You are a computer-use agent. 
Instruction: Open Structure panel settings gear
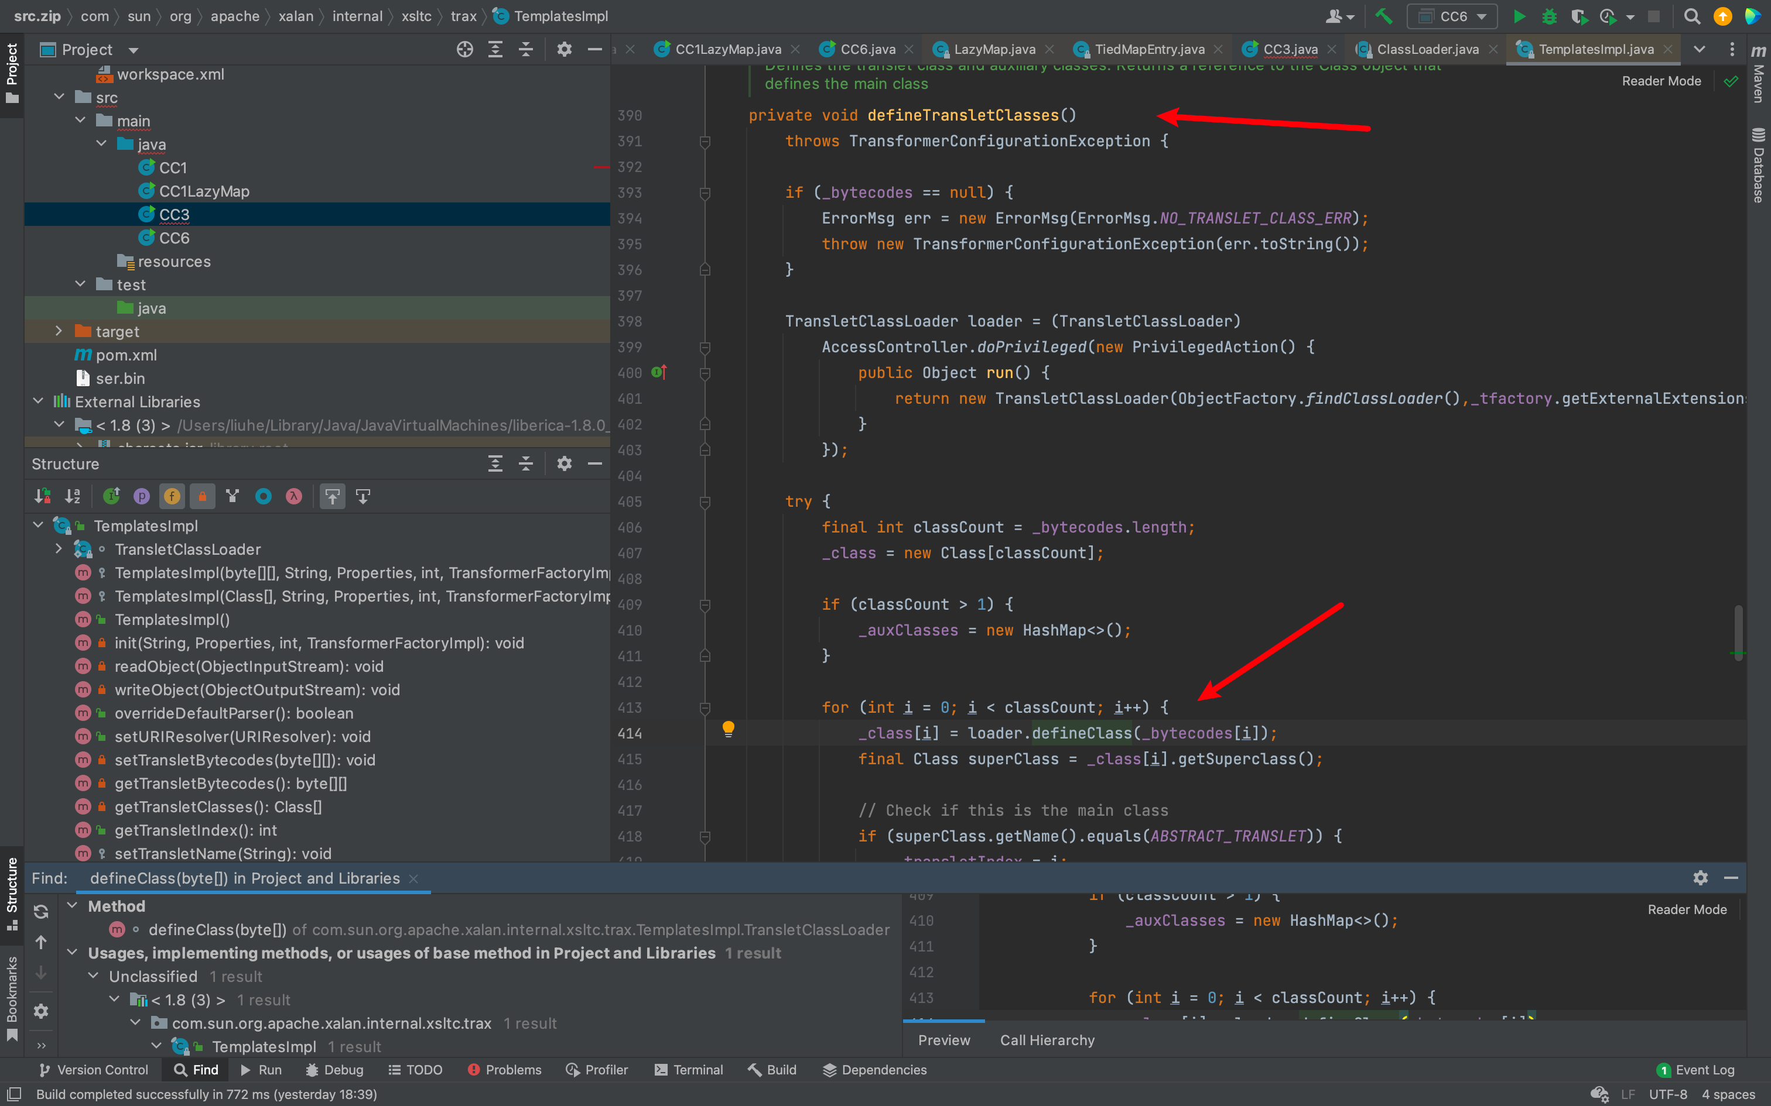[564, 463]
